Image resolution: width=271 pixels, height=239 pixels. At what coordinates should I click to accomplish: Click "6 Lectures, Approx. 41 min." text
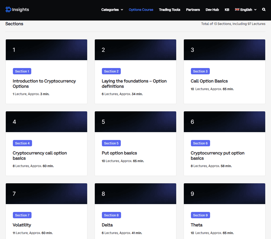point(122,233)
